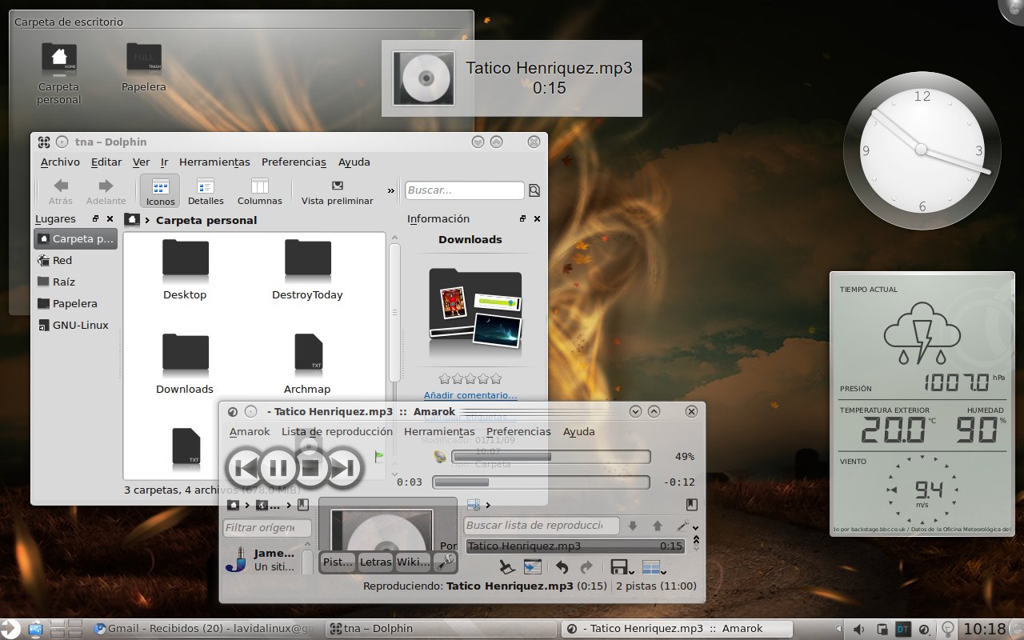Toggle the pin button in the Dolphin titlebar
Screen dimensions: 1024x640
coord(62,142)
